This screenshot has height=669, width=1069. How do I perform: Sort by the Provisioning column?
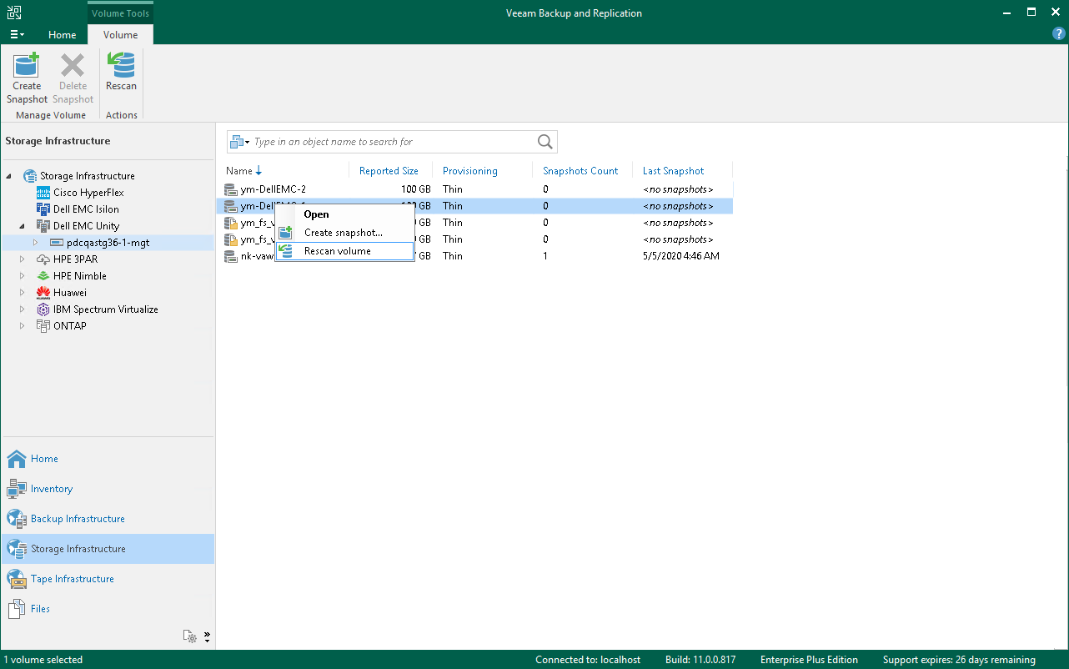point(470,171)
